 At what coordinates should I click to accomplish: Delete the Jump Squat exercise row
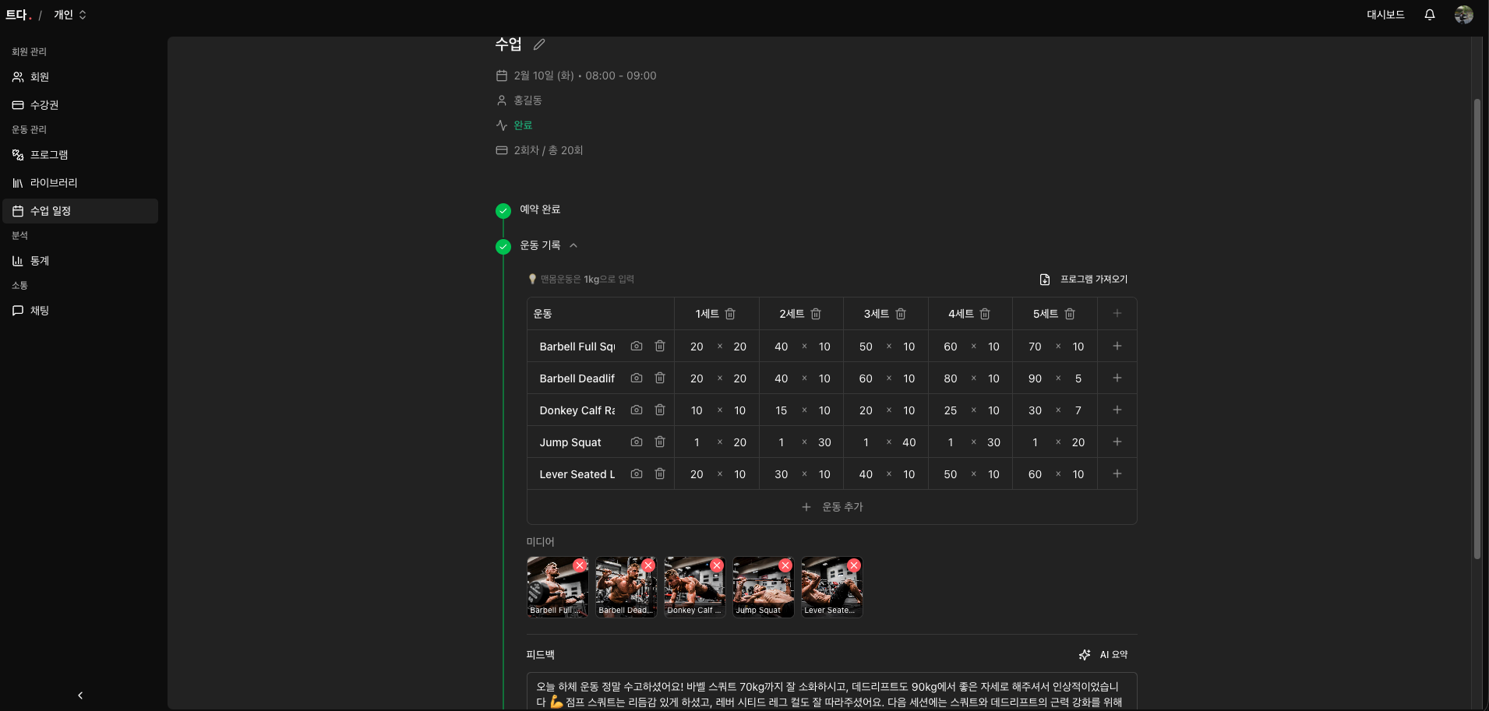tap(659, 442)
